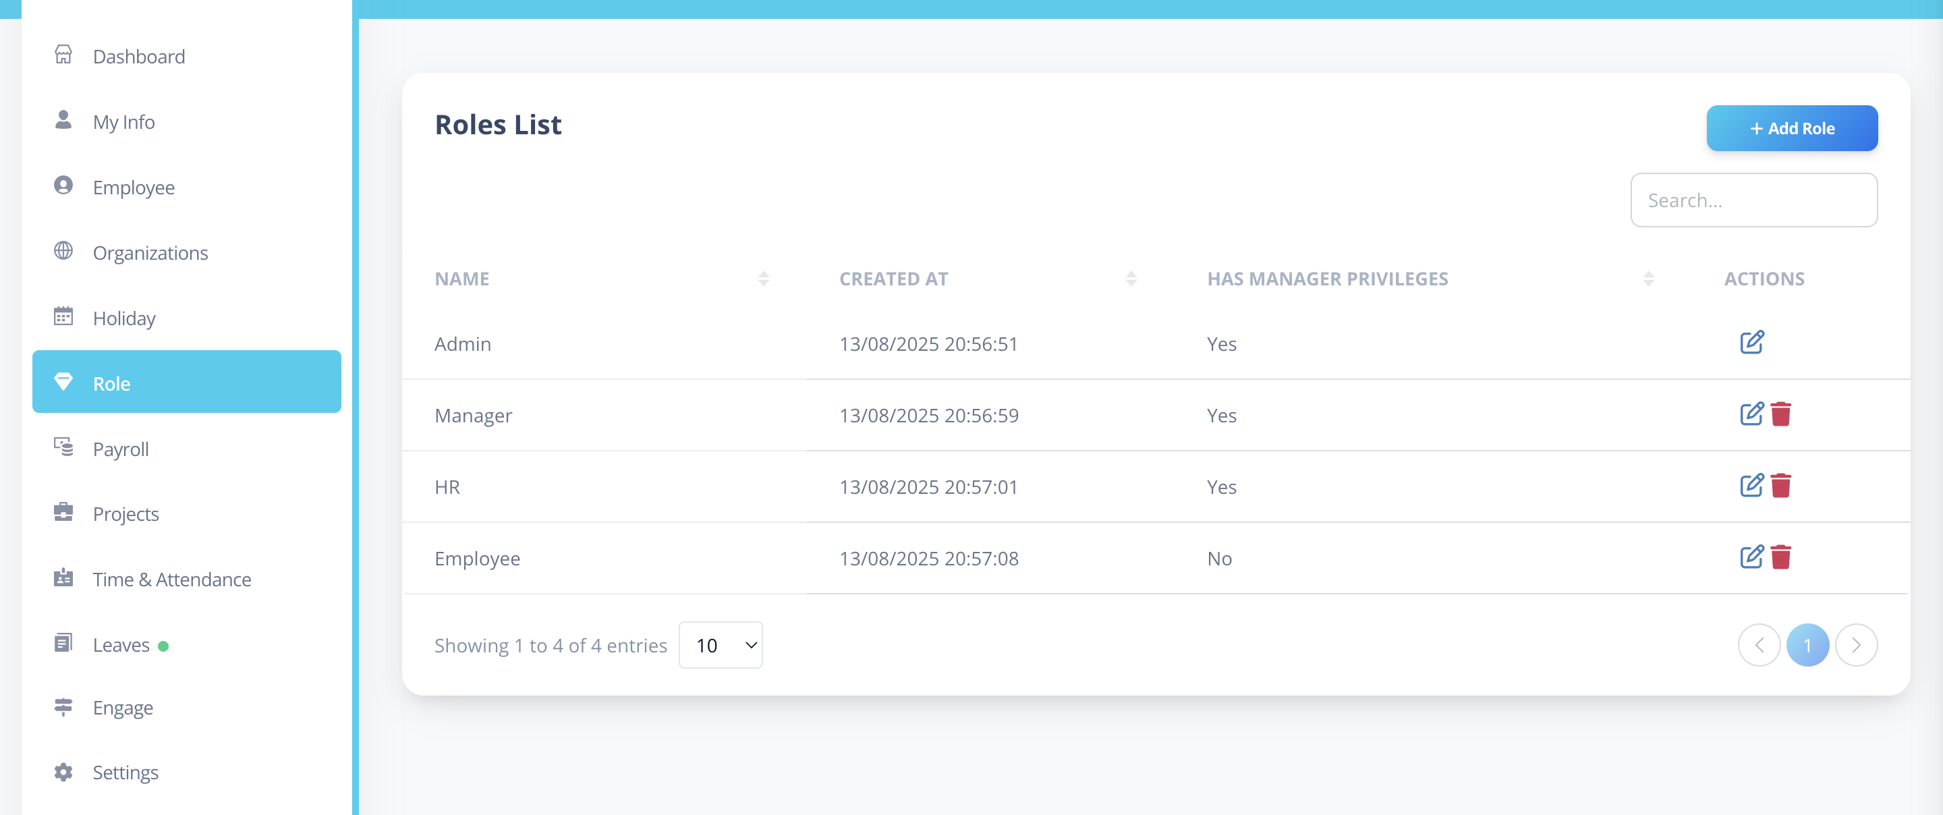Viewport: 1943px width, 815px height.
Task: Sort by Created At column arrows
Action: [x=1131, y=279]
